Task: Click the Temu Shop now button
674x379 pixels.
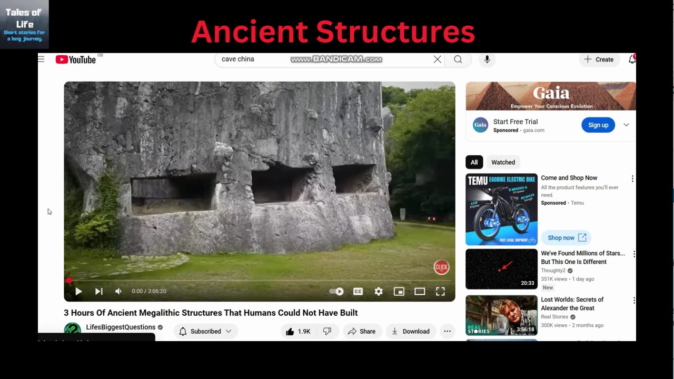Action: 567,238
